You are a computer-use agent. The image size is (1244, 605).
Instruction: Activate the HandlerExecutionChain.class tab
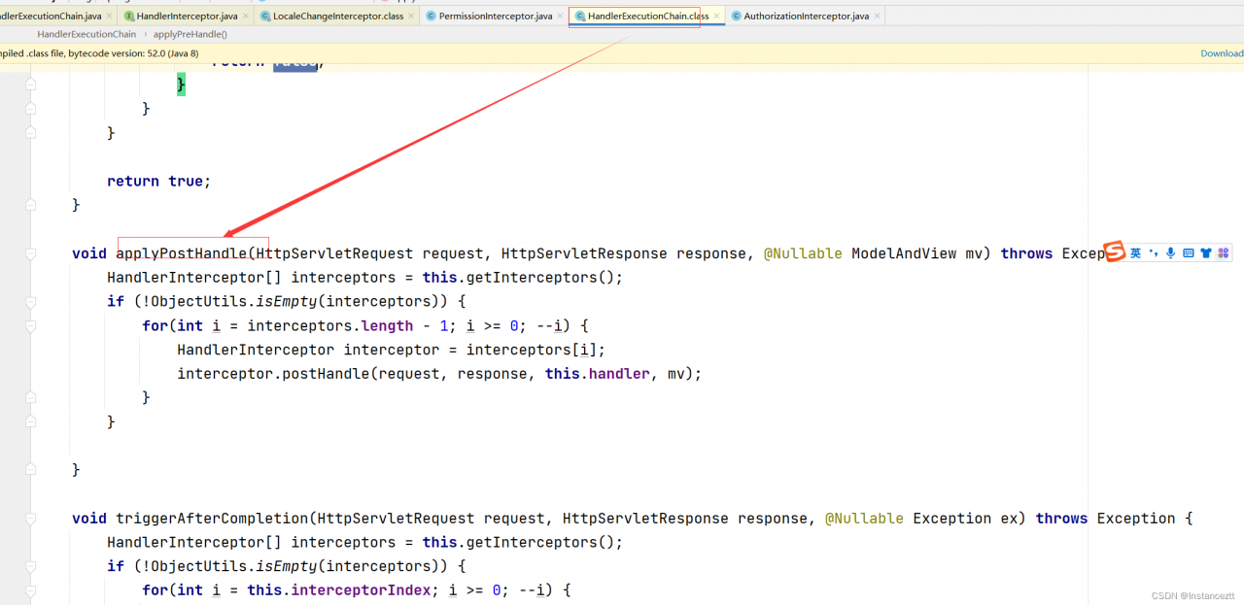point(647,17)
